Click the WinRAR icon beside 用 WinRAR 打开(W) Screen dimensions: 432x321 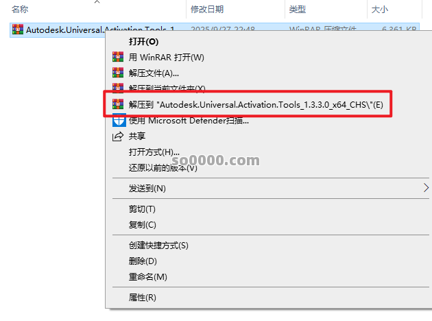[x=117, y=57]
